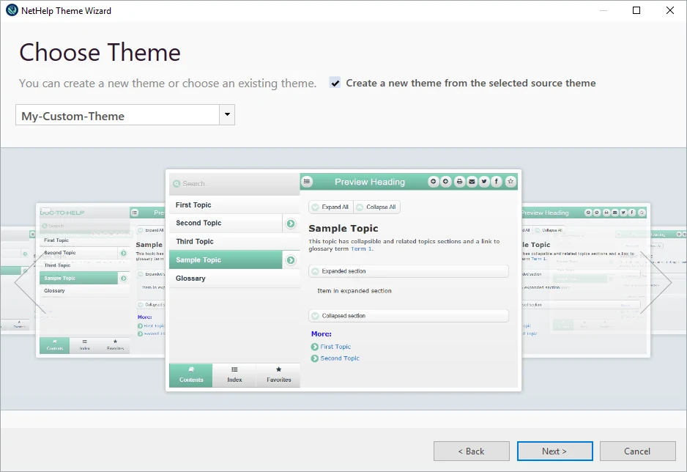Expand the Collapsed section header

coord(409,316)
